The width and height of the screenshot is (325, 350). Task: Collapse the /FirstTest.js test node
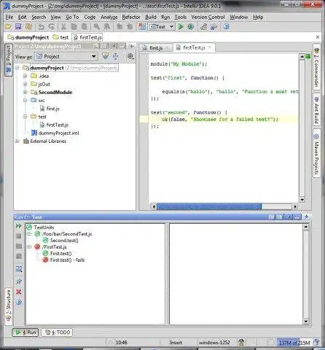29,247
